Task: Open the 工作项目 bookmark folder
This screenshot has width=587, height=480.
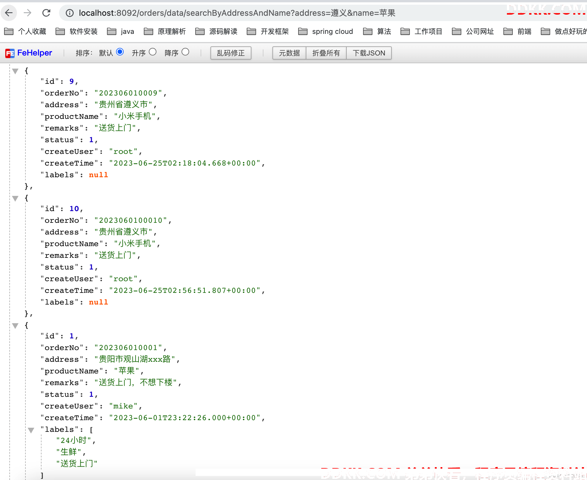Action: [422, 31]
